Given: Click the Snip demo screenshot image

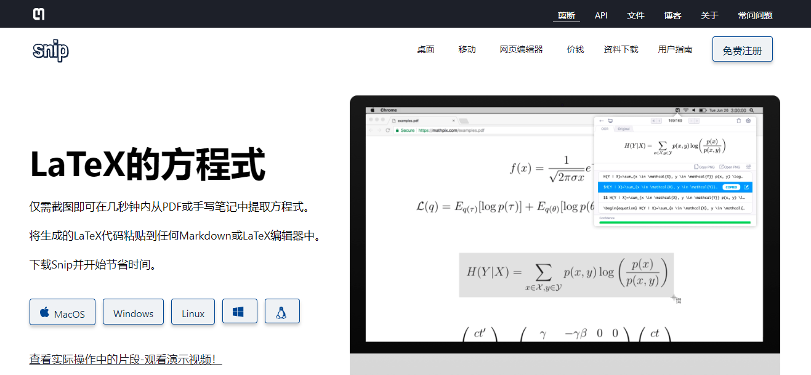Looking at the screenshot, I should 565,234.
